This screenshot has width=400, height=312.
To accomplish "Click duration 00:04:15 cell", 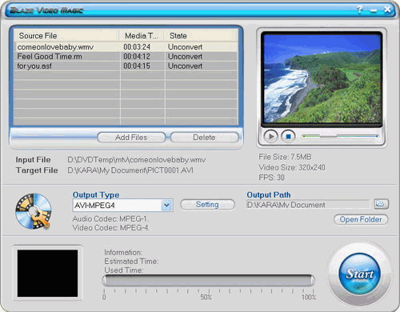I will point(137,66).
